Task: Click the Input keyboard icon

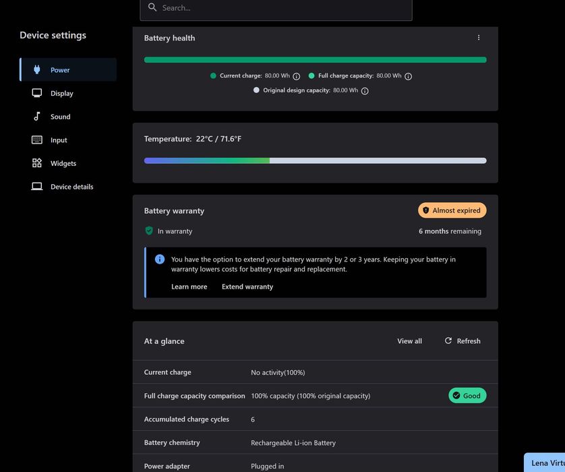Action: point(37,140)
